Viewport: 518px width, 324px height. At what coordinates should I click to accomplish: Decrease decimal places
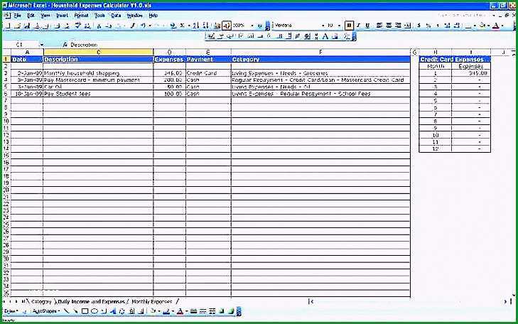(457, 26)
